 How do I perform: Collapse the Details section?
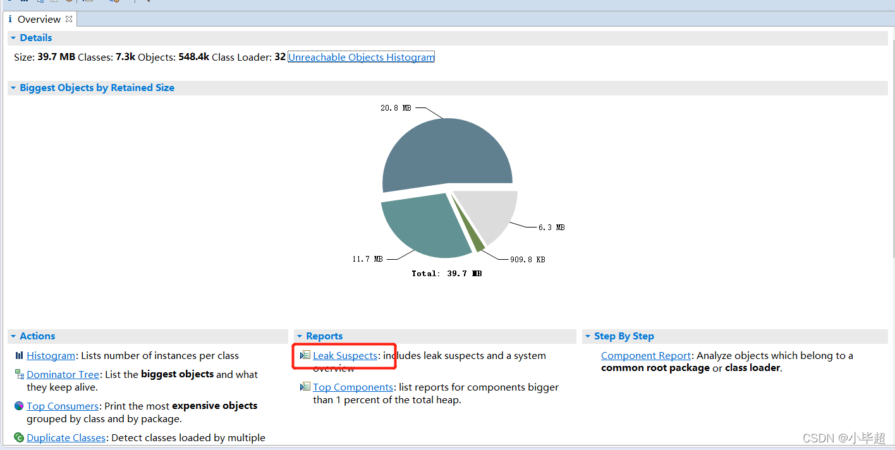pyautogui.click(x=13, y=38)
